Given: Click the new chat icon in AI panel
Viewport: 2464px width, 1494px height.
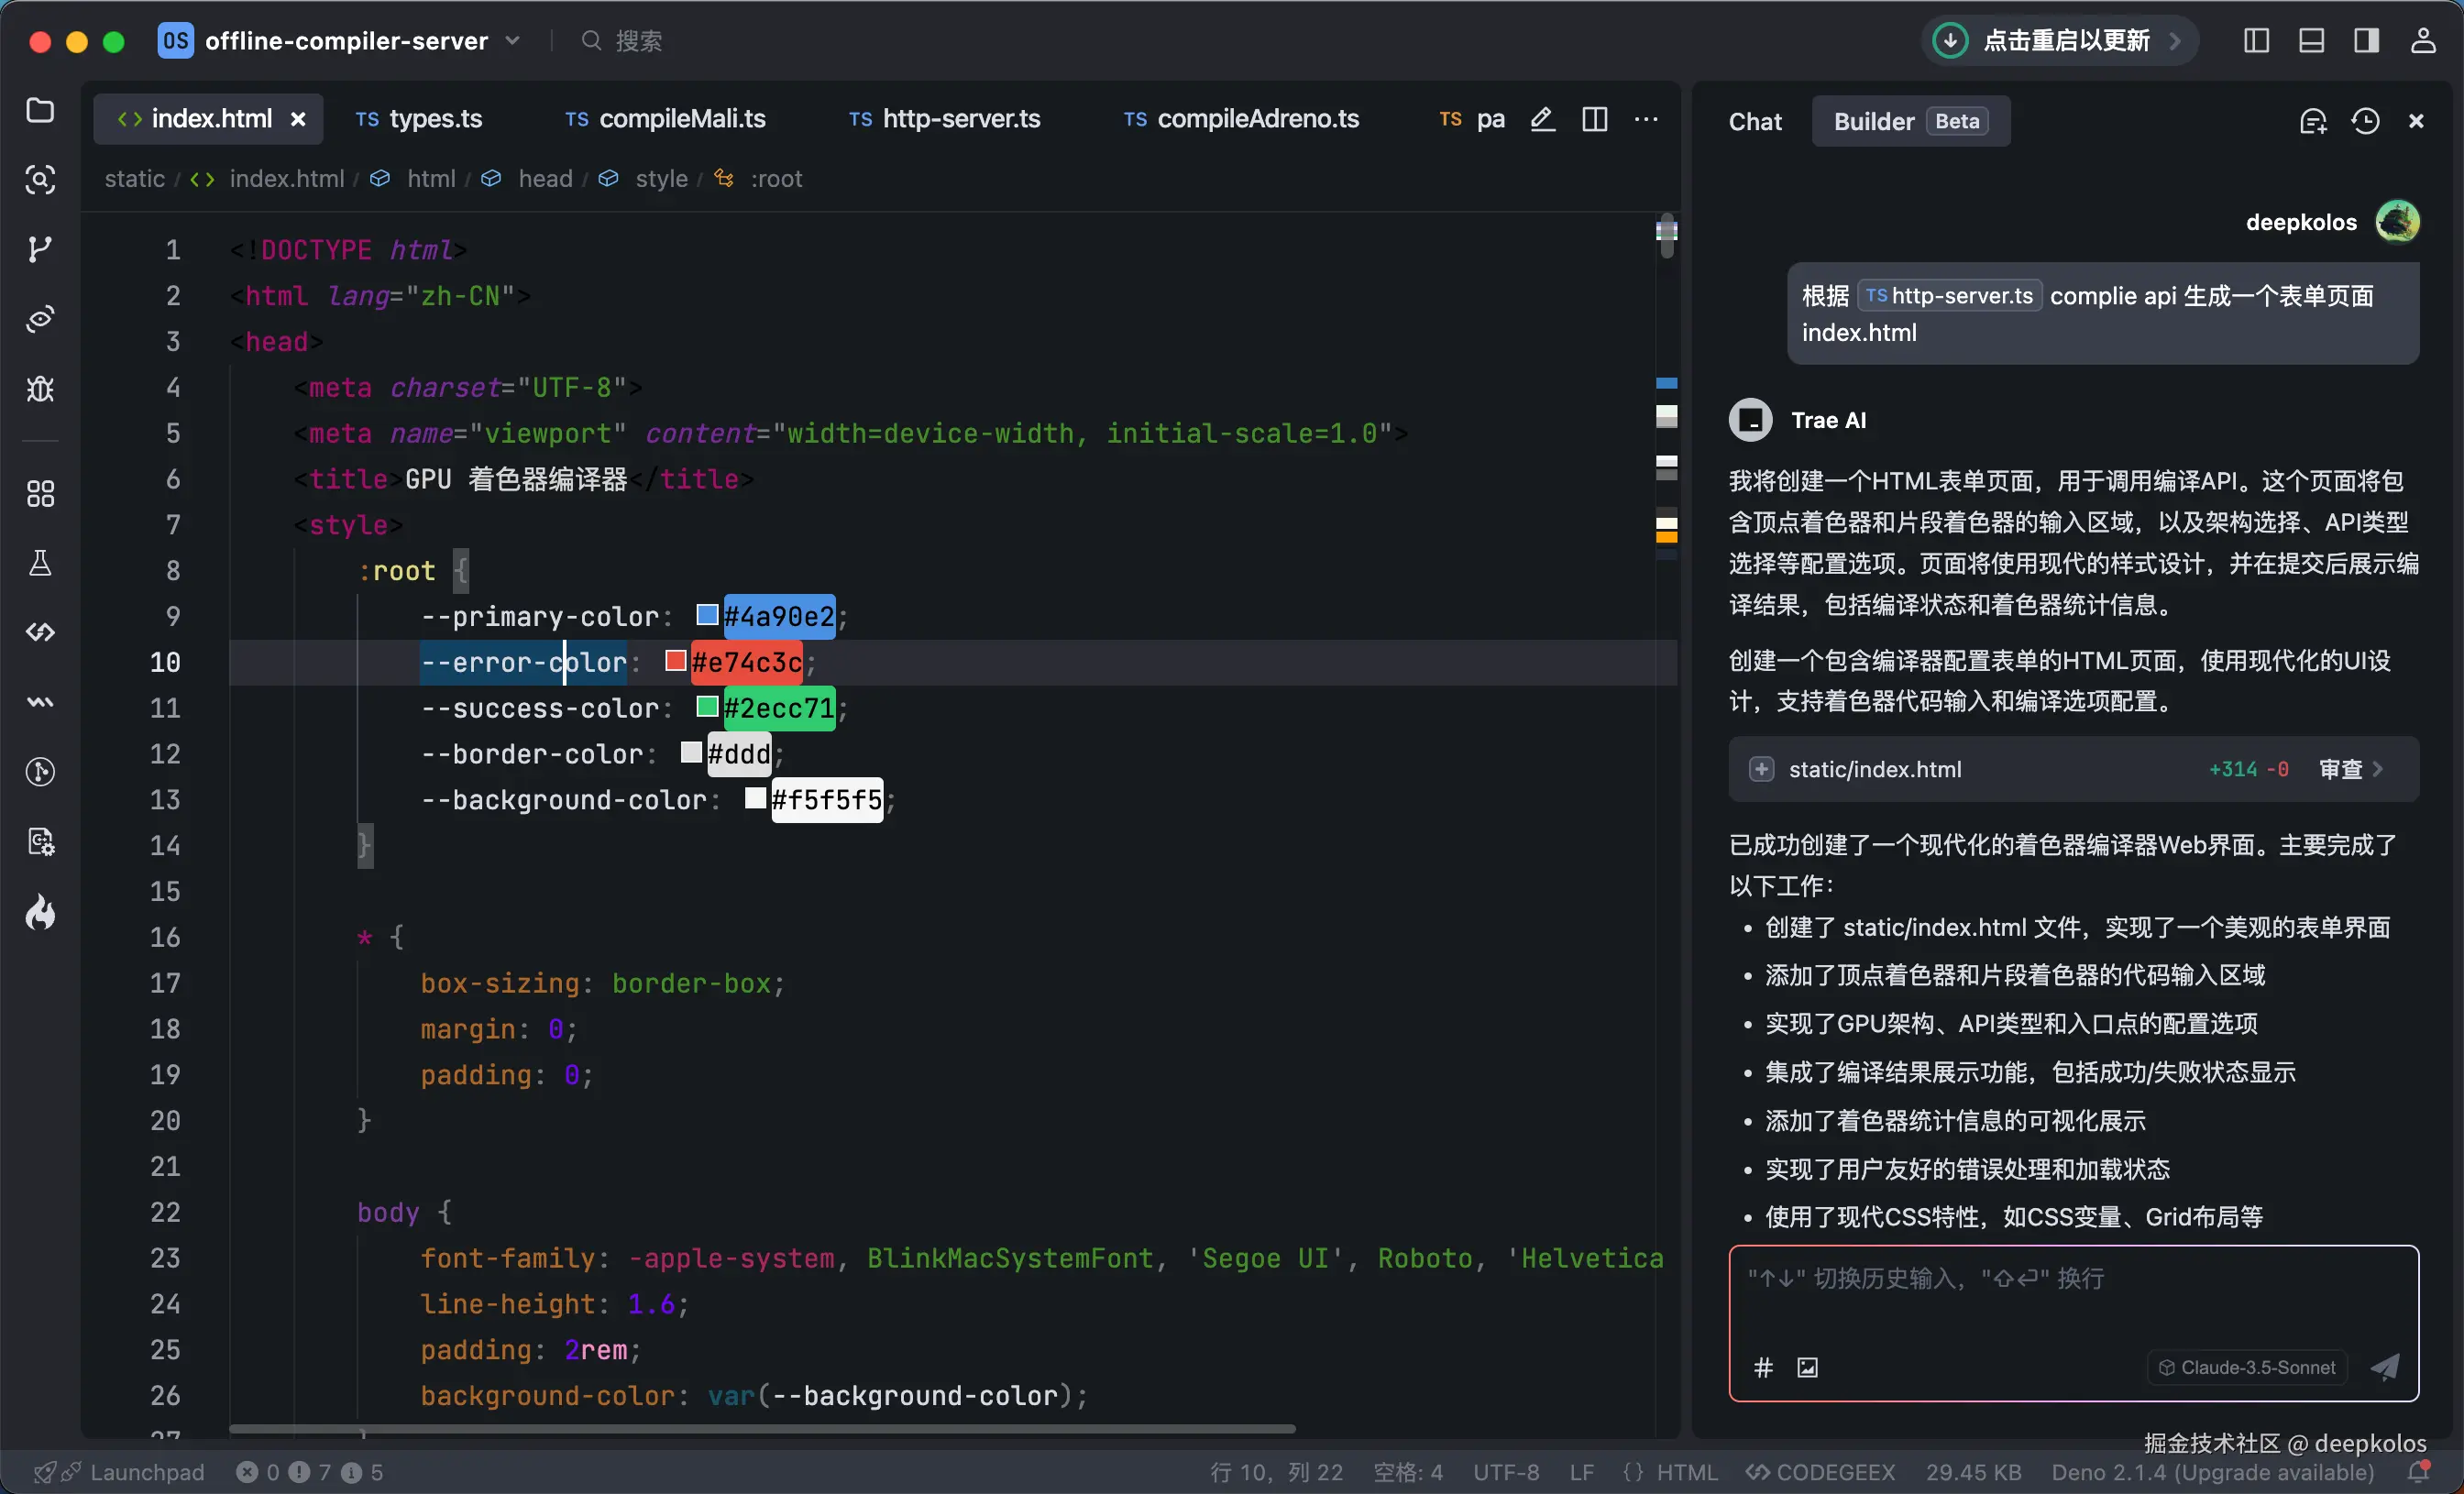Looking at the screenshot, I should (x=2313, y=121).
